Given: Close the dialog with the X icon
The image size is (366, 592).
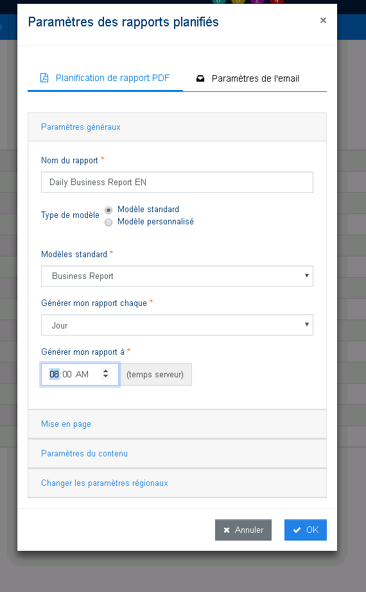Looking at the screenshot, I should (323, 21).
